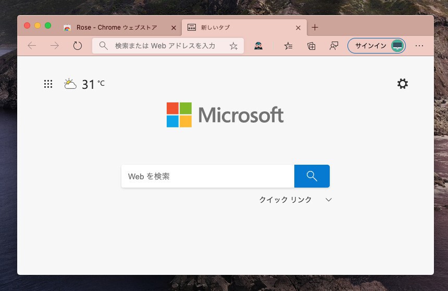Screen dimensions: 448x291
Task: Click the Microsoft logo
Action: 225,114
